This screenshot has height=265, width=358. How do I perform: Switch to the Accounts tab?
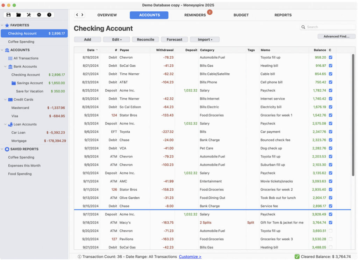click(x=149, y=15)
